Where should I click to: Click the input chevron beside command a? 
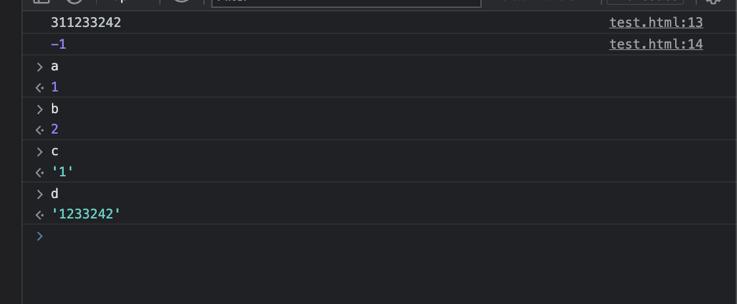[x=40, y=66]
